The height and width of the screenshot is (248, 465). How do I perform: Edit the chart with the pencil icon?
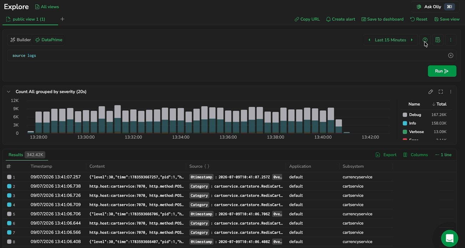pos(431,92)
